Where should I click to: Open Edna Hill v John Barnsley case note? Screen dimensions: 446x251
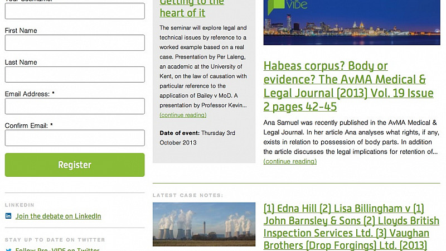(351, 227)
